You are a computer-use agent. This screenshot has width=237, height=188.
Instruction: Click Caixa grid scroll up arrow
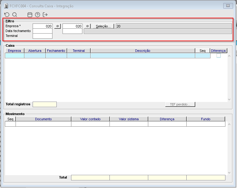[229, 56]
